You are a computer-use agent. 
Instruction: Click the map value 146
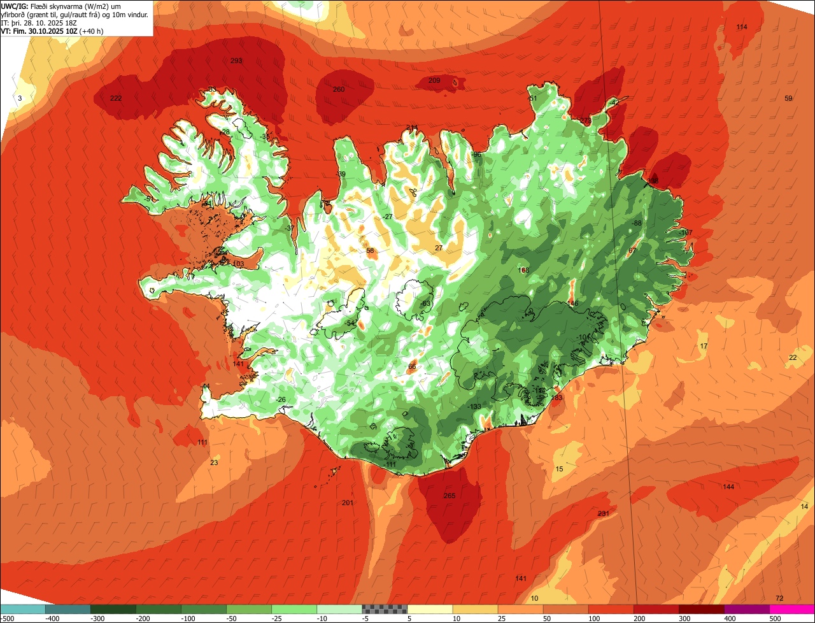pos(573,303)
